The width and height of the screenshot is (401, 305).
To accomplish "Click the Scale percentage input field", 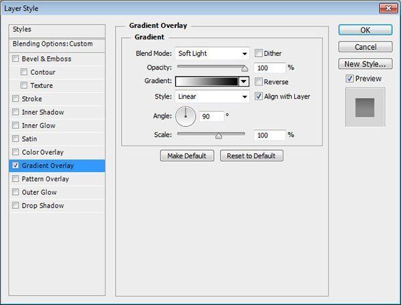I will [269, 135].
